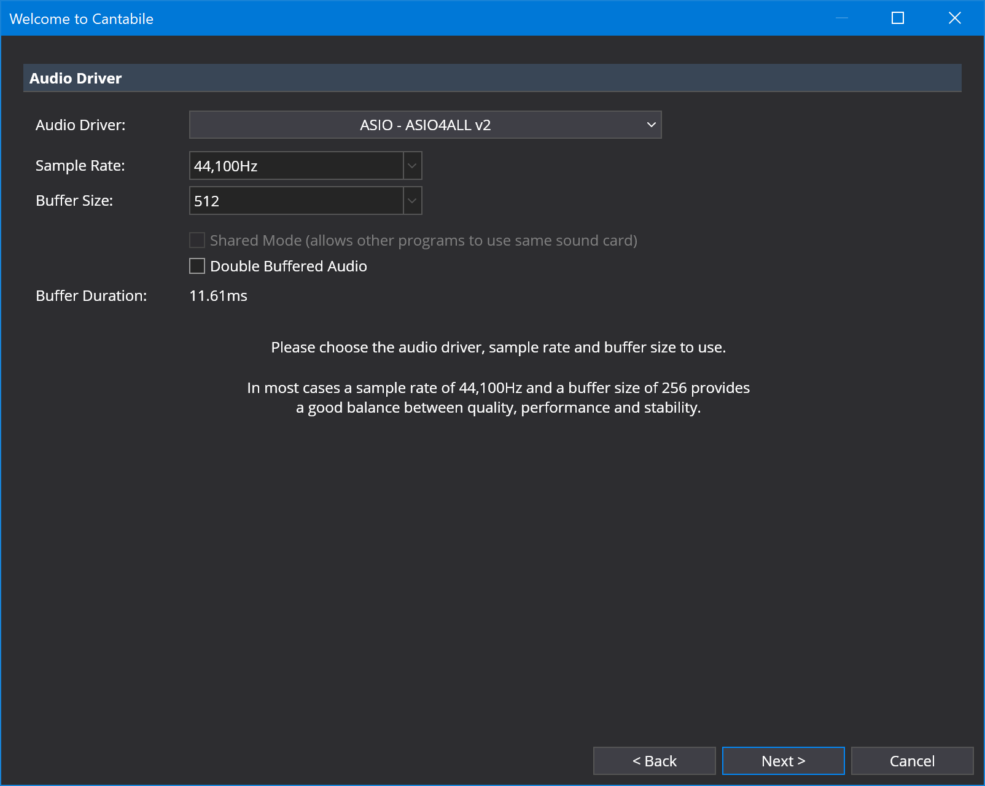Image resolution: width=985 pixels, height=786 pixels.
Task: Go to the next wizard page
Action: pos(783,761)
